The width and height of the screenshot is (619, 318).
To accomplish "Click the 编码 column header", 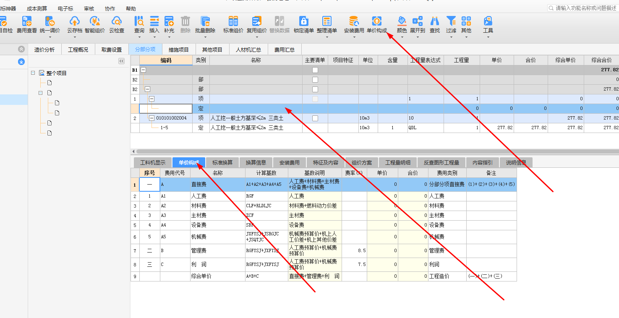I will (x=166, y=60).
